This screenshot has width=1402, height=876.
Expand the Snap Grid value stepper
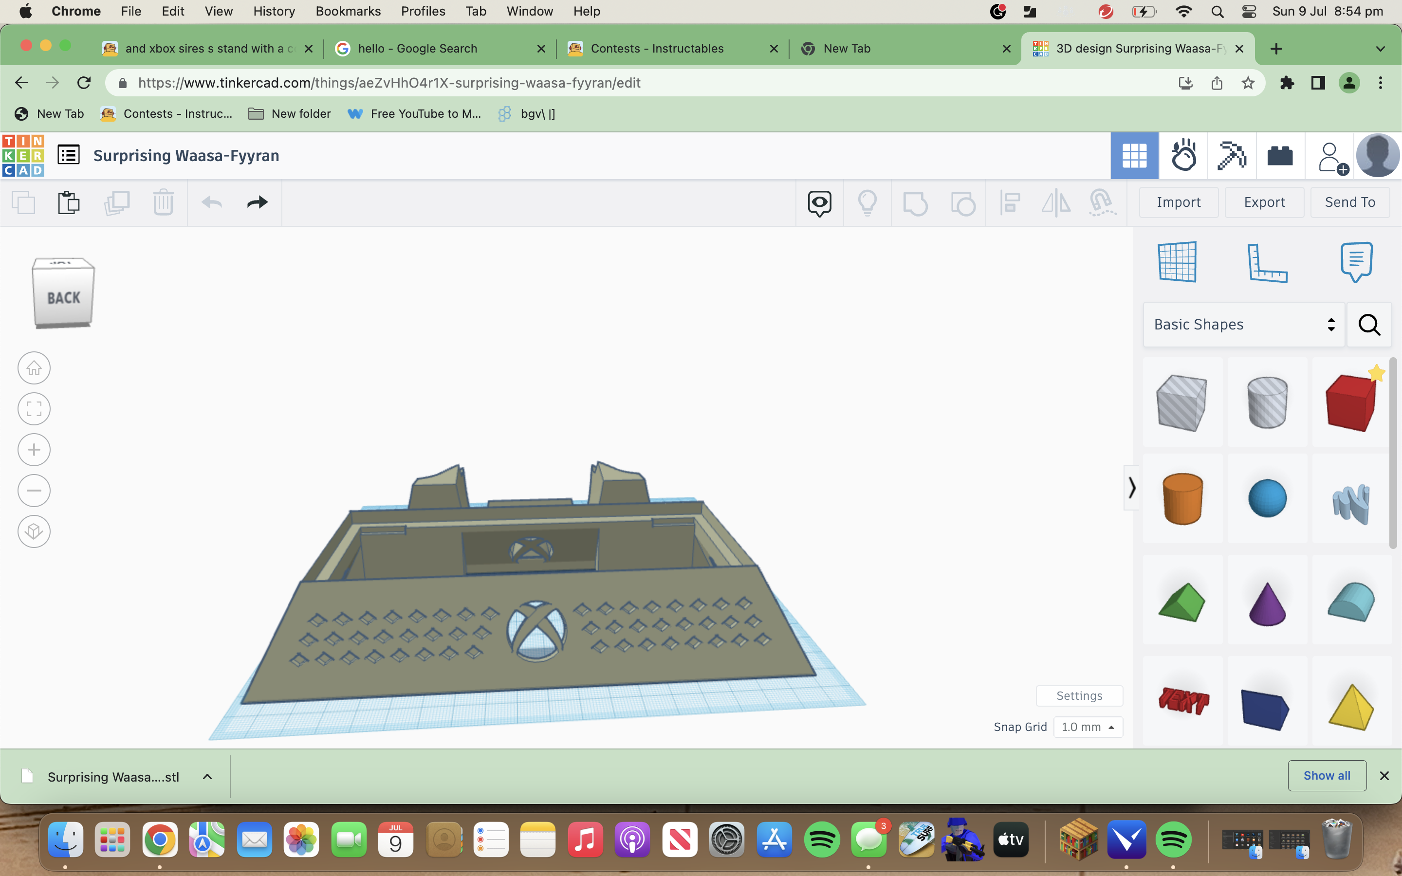tap(1111, 727)
